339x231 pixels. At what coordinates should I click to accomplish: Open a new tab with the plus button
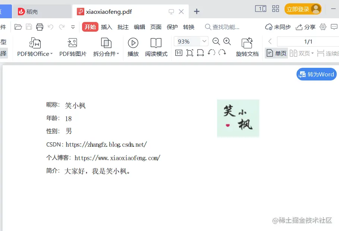click(197, 12)
